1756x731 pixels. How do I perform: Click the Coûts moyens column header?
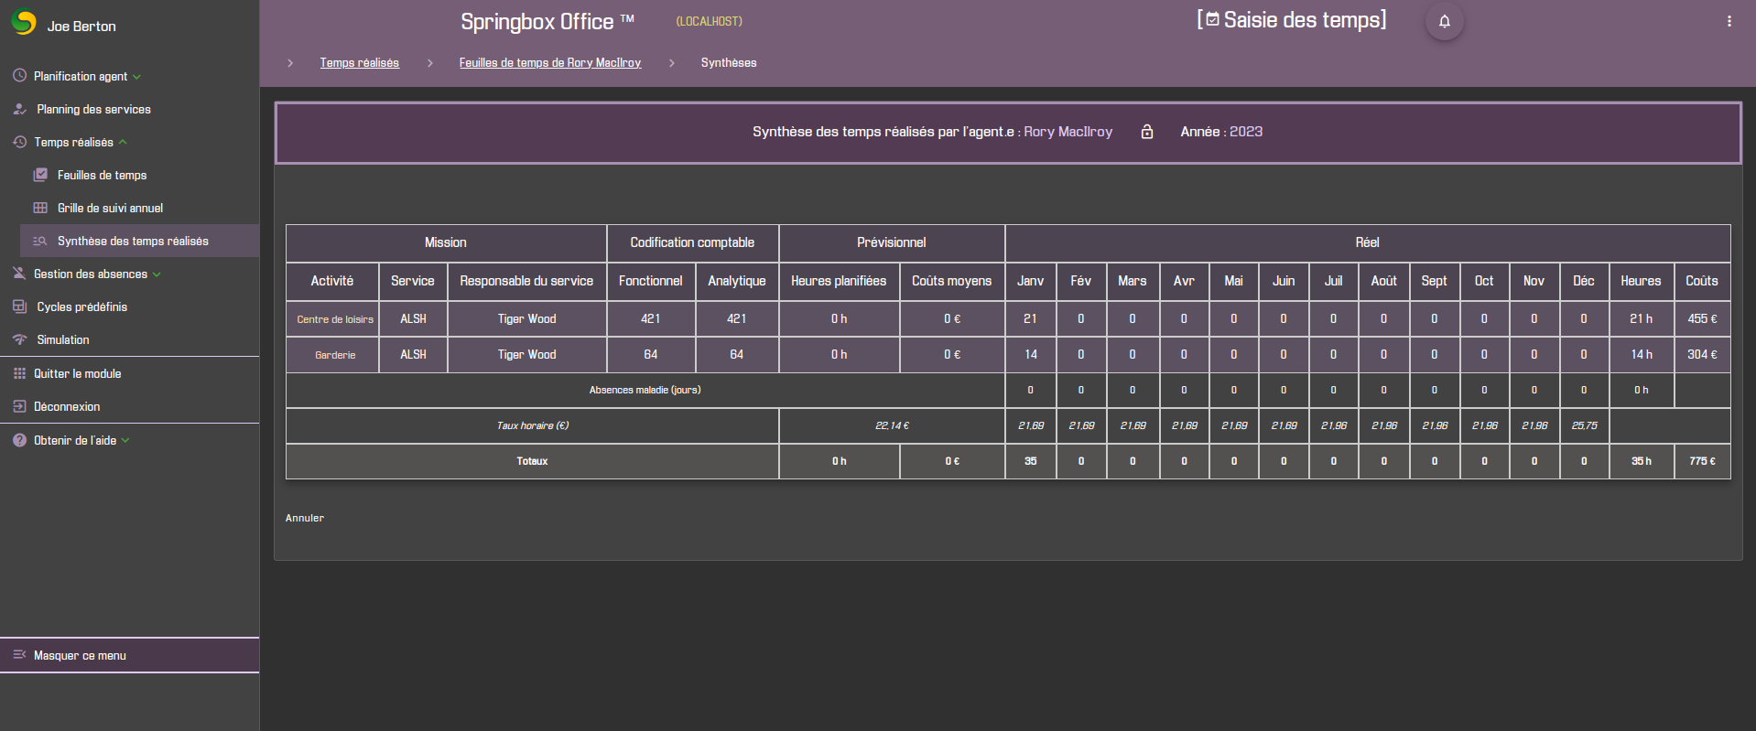coord(951,281)
